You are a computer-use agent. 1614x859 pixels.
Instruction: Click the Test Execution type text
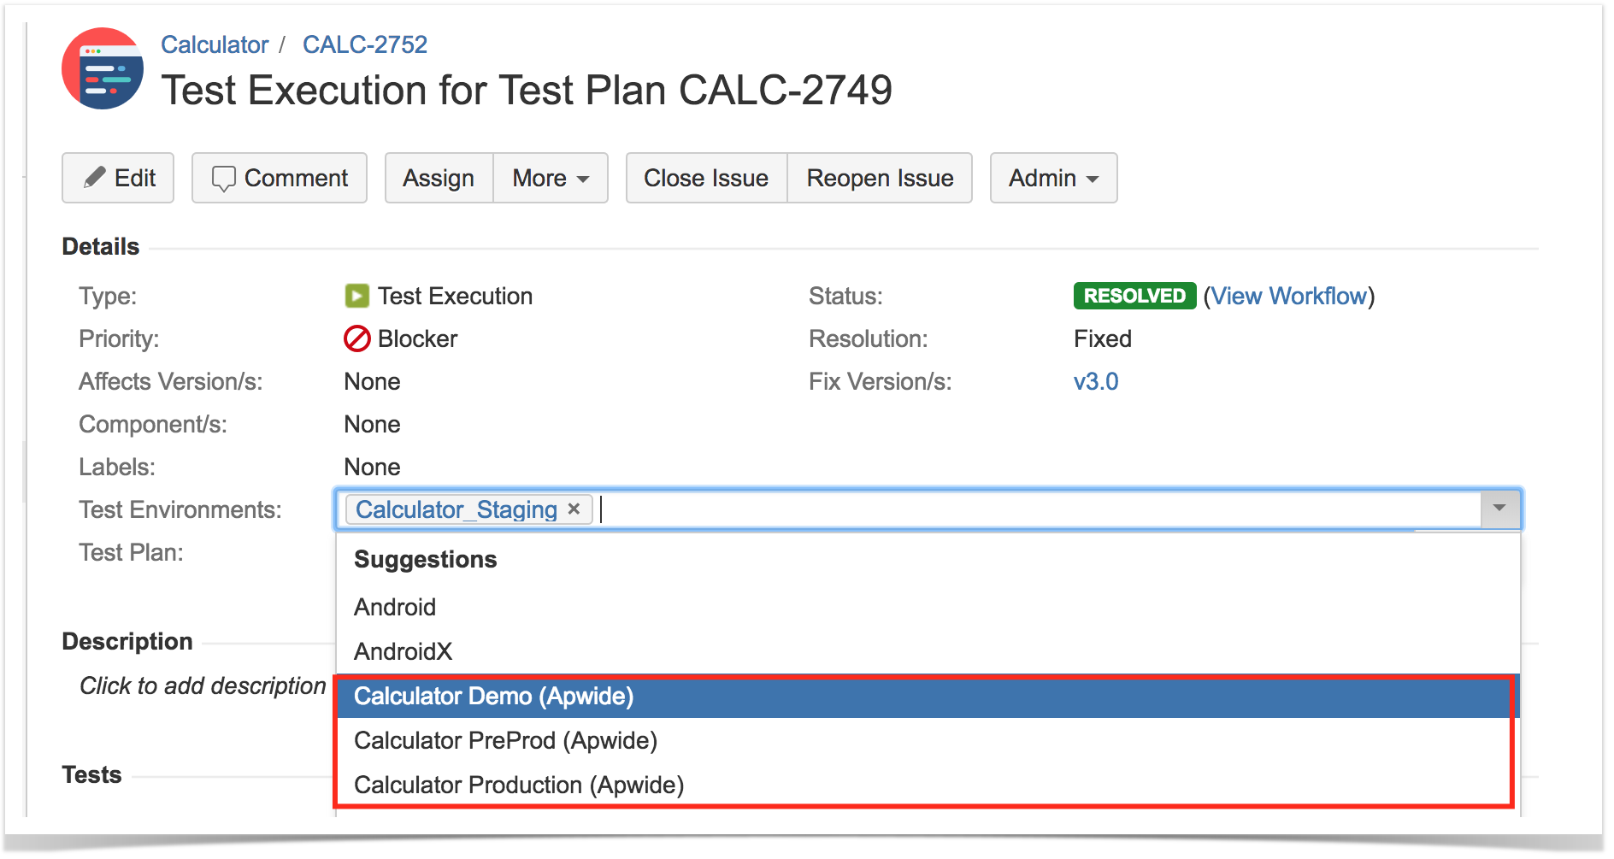pyautogui.click(x=456, y=296)
